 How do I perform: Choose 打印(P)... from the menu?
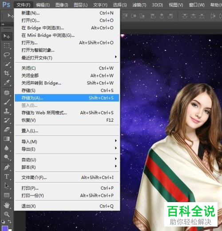click(x=67, y=188)
